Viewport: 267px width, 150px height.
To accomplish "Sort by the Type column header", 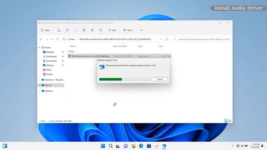I will point(140,46).
